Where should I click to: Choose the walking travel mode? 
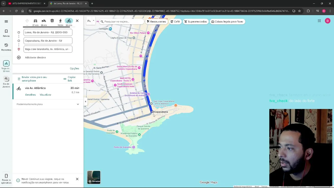point(61,21)
